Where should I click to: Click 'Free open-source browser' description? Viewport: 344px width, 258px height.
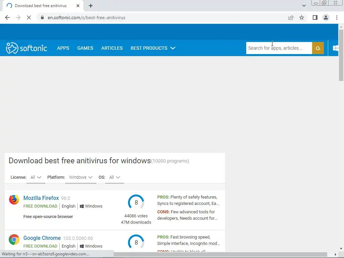tap(48, 217)
